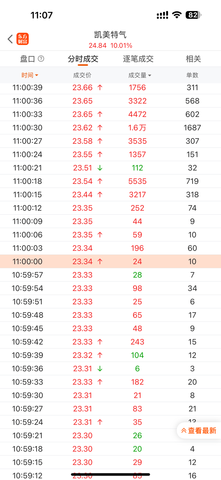Tap the up arrow at 11:00:39

pos(100,88)
